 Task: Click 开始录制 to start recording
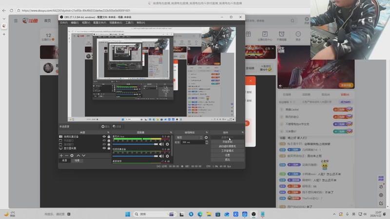[227, 142]
